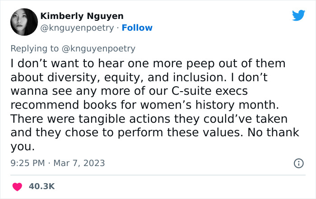Open the @knguyenpoetry handle beside Follow

coord(77,28)
